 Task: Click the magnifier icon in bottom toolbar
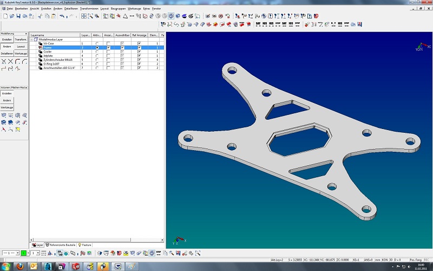198,253
